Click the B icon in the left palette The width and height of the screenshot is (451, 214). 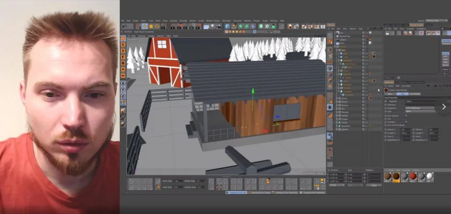click(x=123, y=63)
